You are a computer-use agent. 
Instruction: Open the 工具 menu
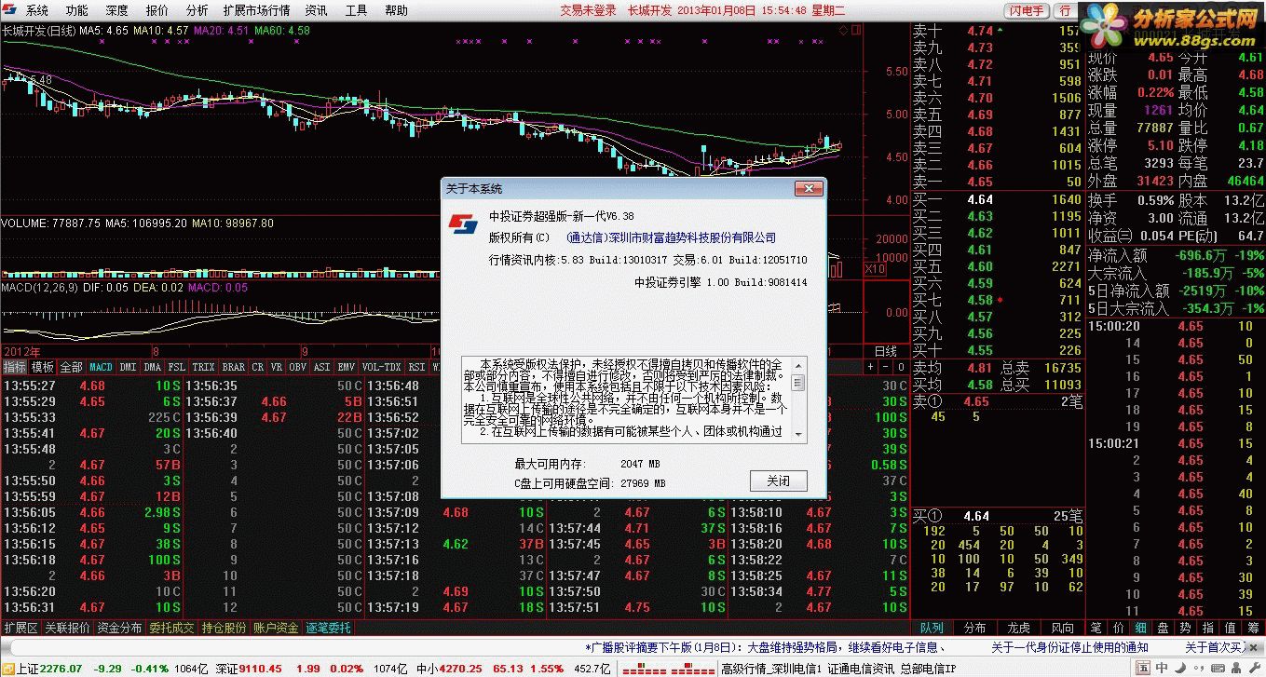point(356,10)
